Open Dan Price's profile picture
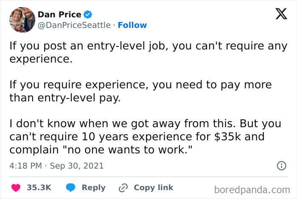 click(22, 20)
